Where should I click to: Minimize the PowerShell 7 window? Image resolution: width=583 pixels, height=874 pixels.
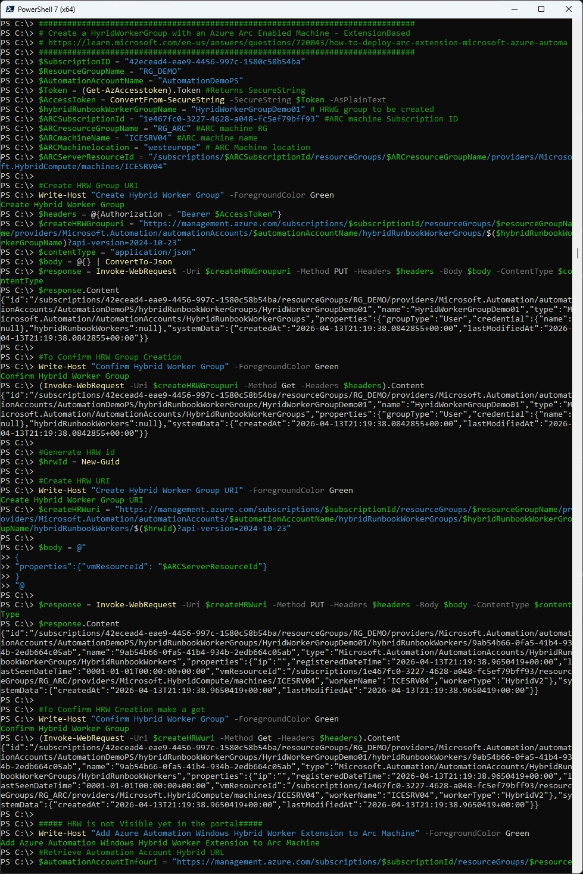[515, 9]
